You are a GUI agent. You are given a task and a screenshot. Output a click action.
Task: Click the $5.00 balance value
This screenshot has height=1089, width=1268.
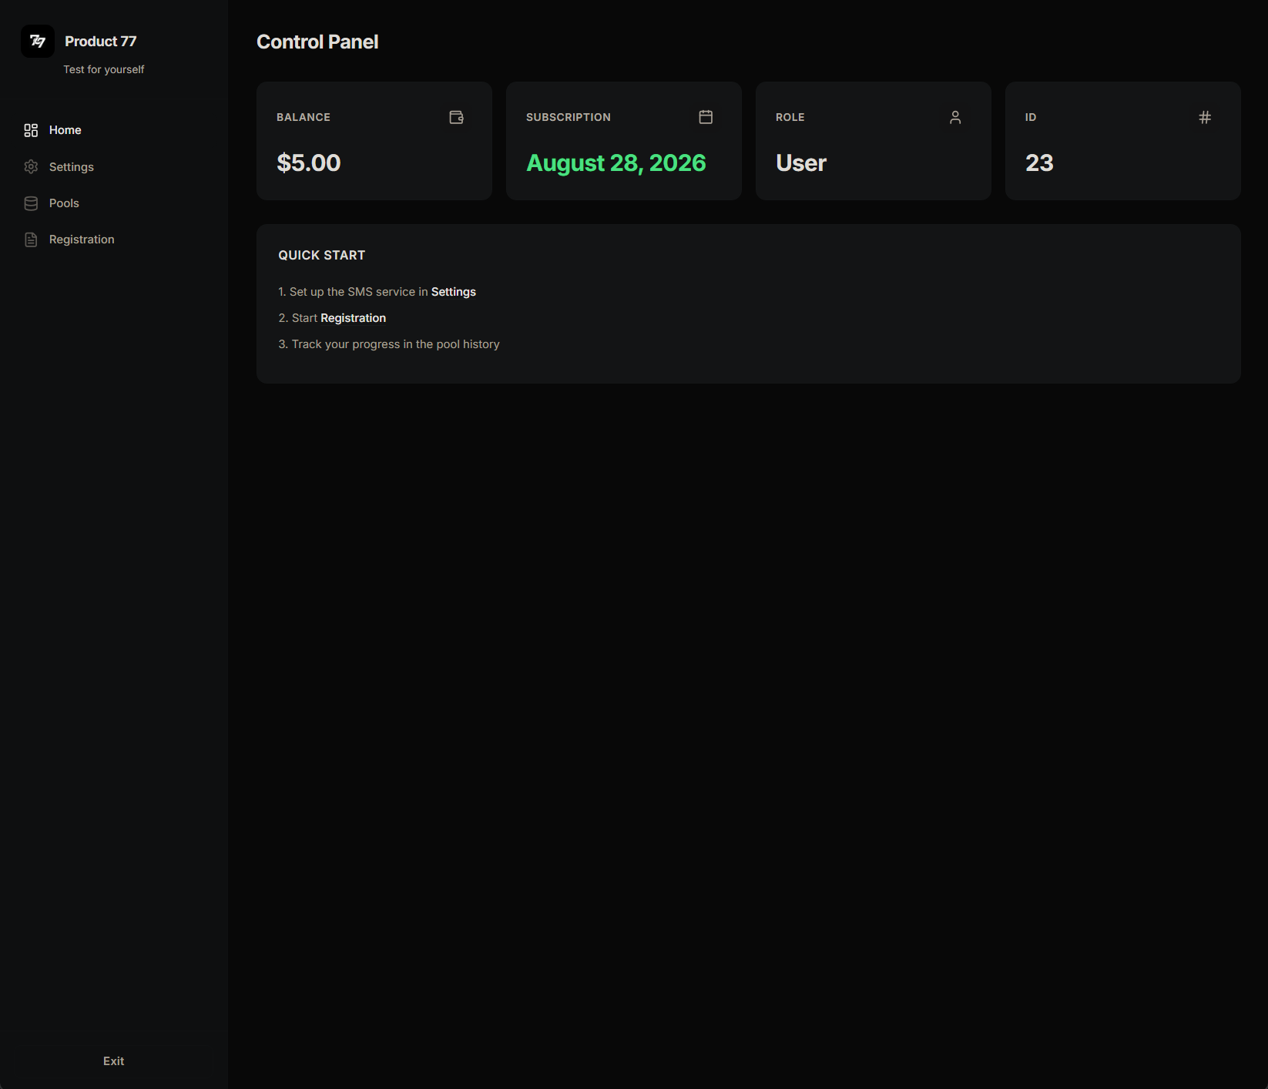pyautogui.click(x=309, y=163)
